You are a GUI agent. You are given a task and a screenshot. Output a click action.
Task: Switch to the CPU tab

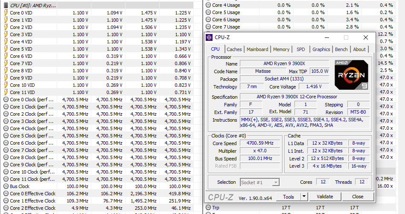[x=215, y=49]
